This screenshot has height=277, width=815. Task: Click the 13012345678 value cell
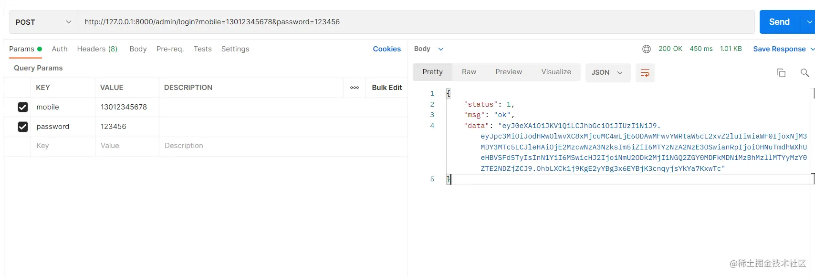pos(127,107)
